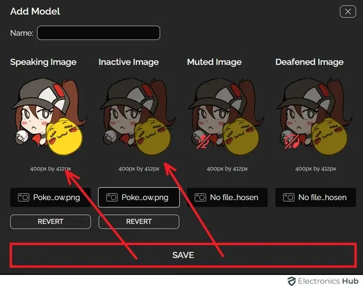The width and height of the screenshot is (363, 286).
Task: Click the Name input field
Action: coord(99,33)
